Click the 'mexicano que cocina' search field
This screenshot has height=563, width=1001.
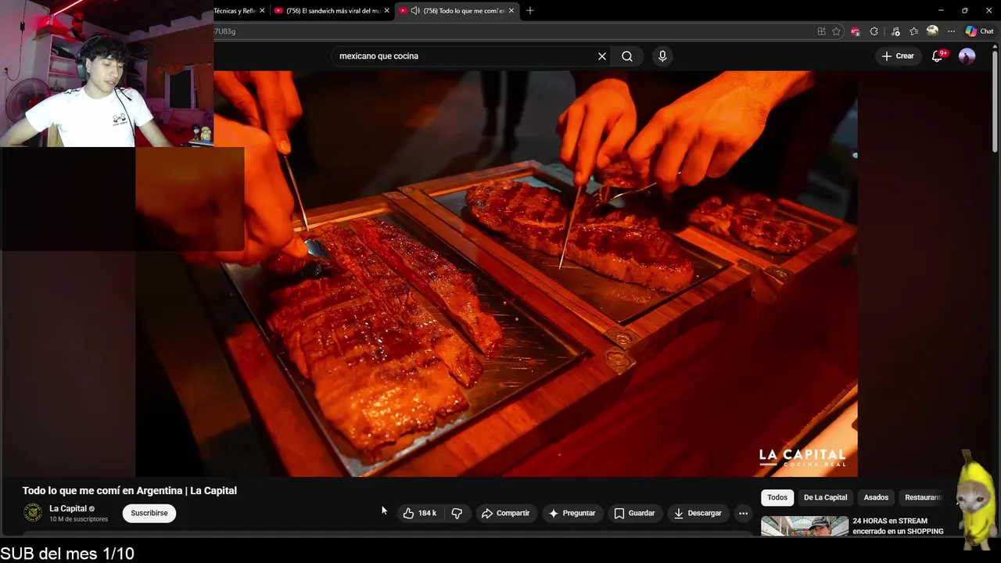click(465, 56)
